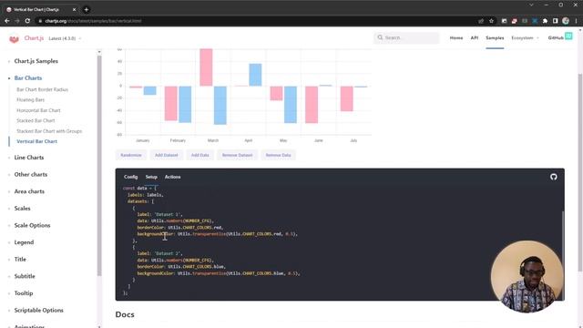Open the browser side panel icon
583x328 pixels.
tap(555, 21)
